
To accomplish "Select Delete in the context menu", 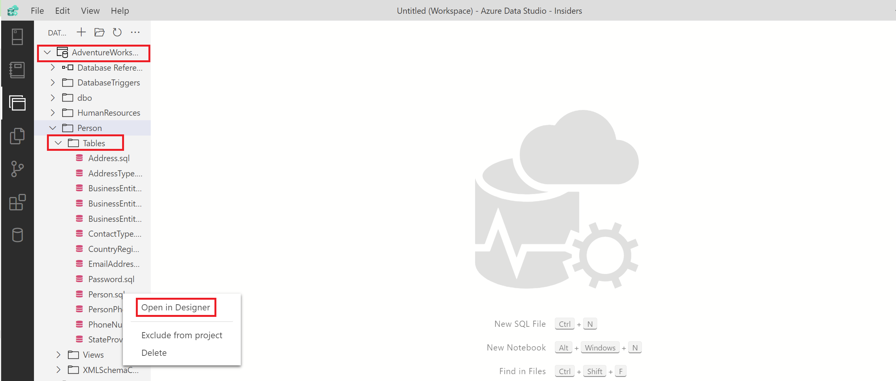I will click(154, 352).
